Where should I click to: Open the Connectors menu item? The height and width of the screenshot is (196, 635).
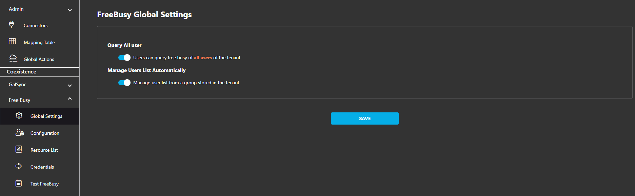coord(40,25)
